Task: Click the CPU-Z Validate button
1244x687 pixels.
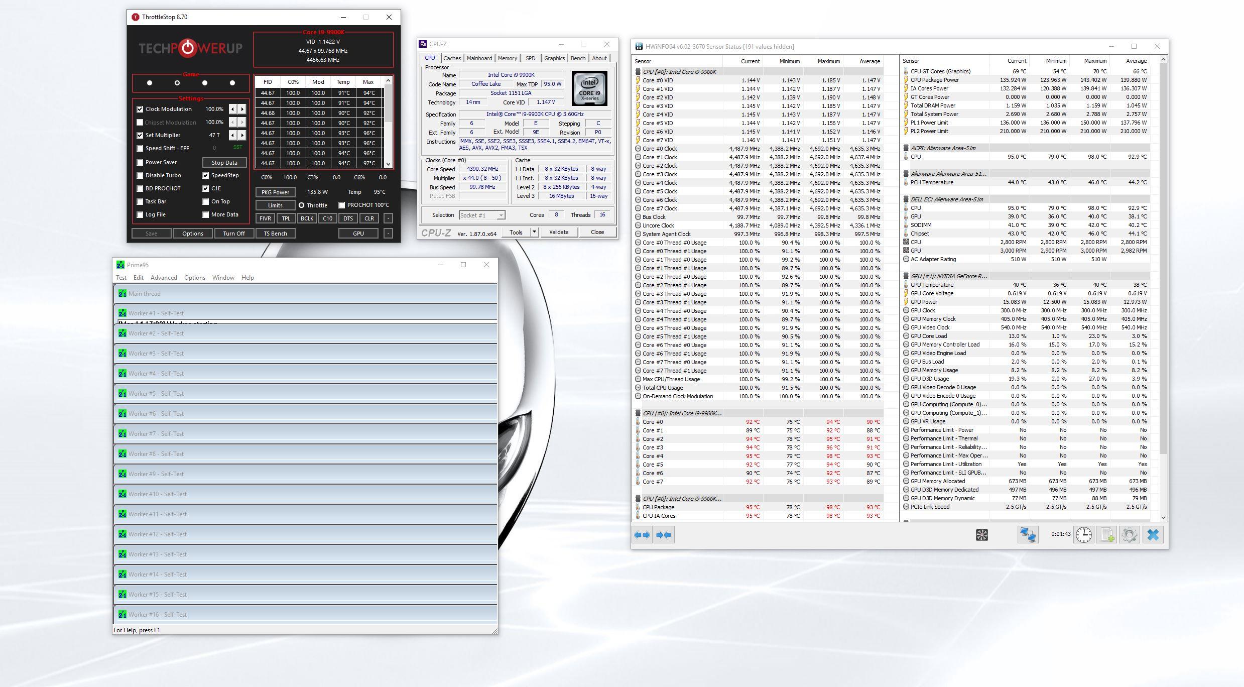Action: tap(558, 232)
